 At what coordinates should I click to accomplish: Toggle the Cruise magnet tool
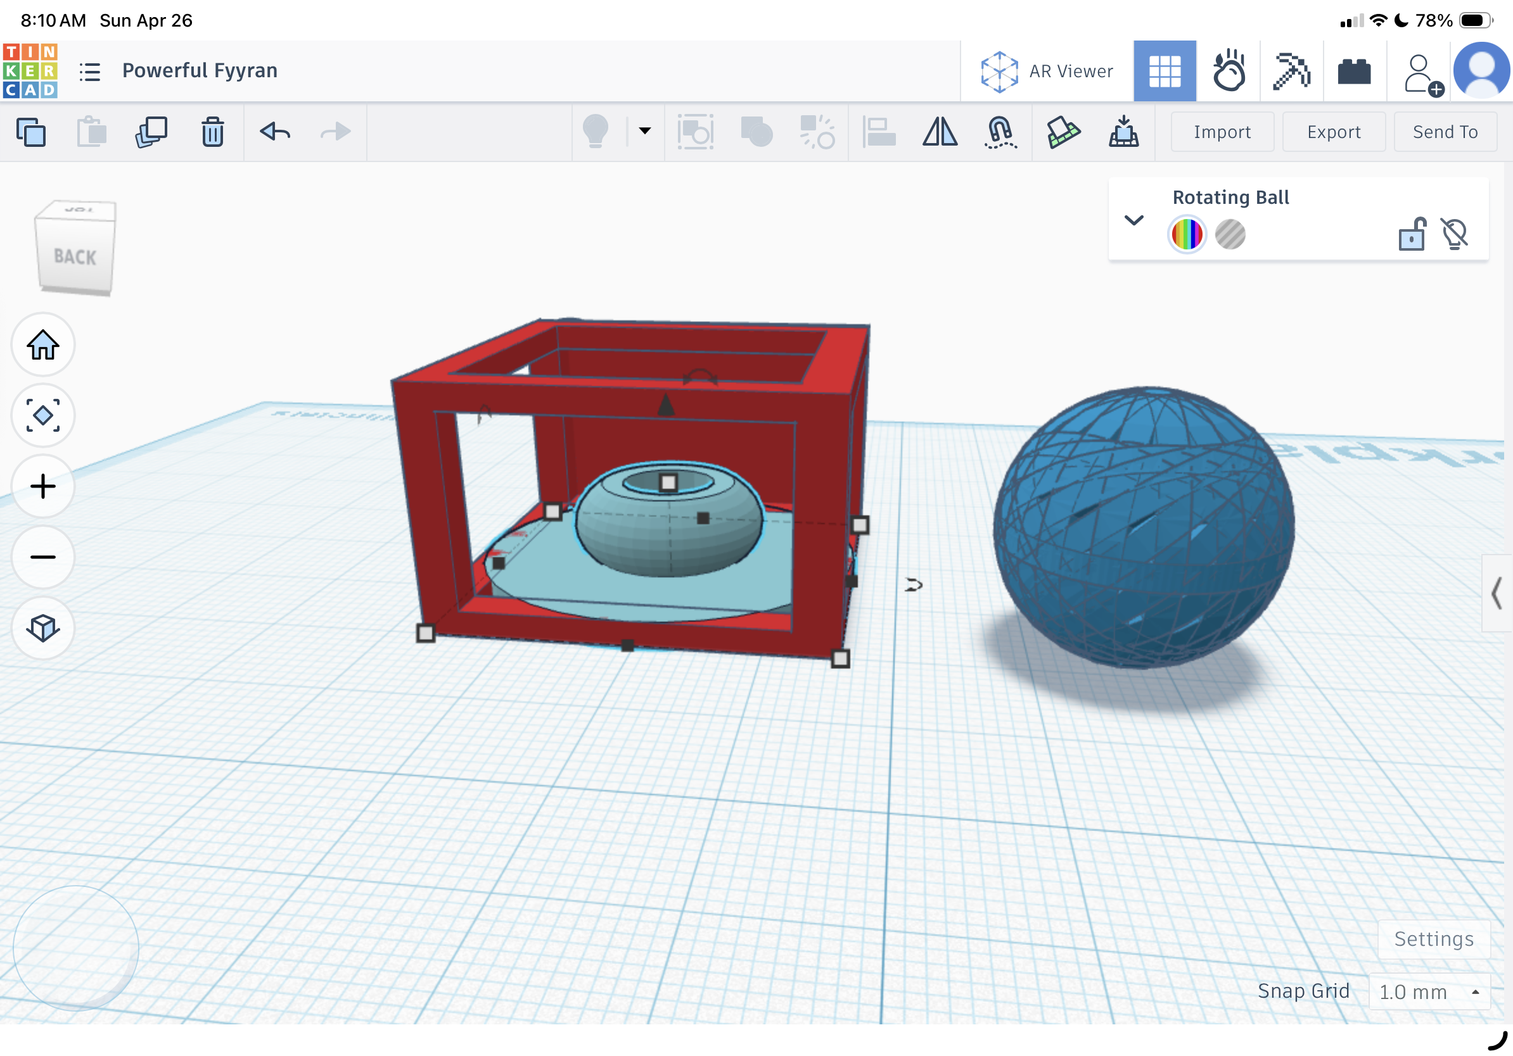(x=1000, y=132)
